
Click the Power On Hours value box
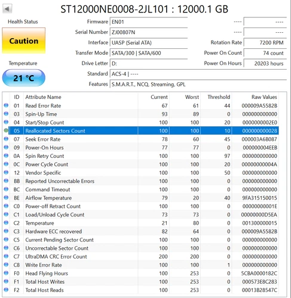(265, 63)
